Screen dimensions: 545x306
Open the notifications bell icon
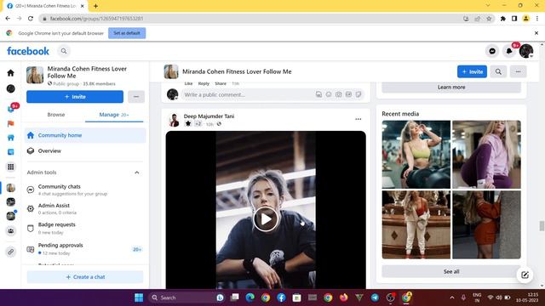pyautogui.click(x=509, y=51)
